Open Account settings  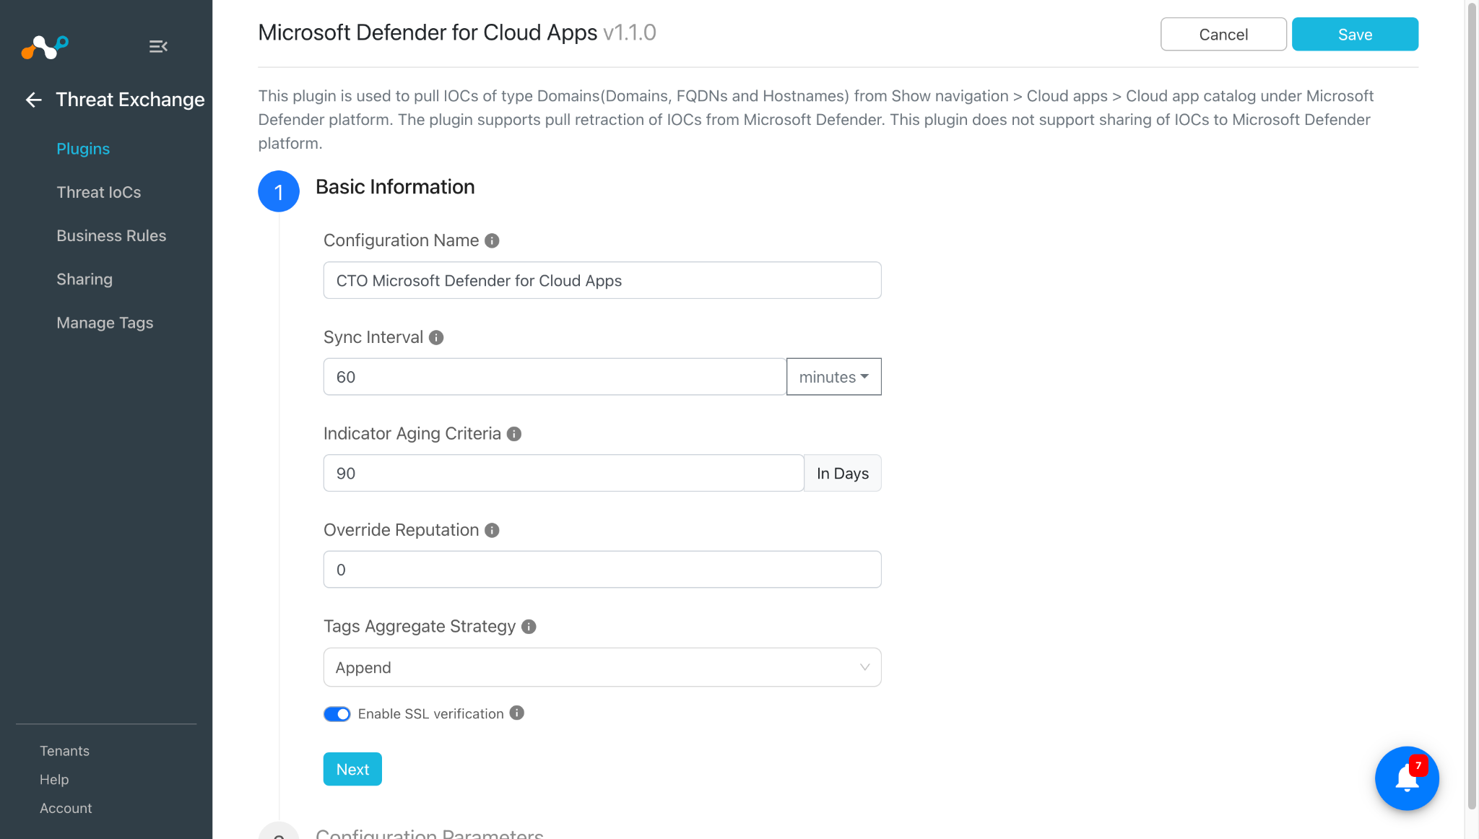click(x=66, y=809)
